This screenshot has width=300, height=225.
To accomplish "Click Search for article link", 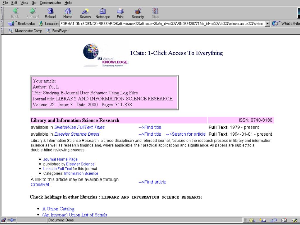I will click(186, 134).
